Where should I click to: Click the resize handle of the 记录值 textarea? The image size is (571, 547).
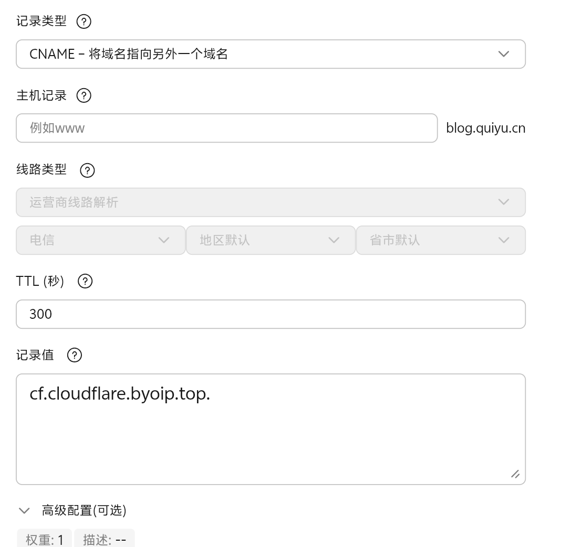(x=515, y=474)
